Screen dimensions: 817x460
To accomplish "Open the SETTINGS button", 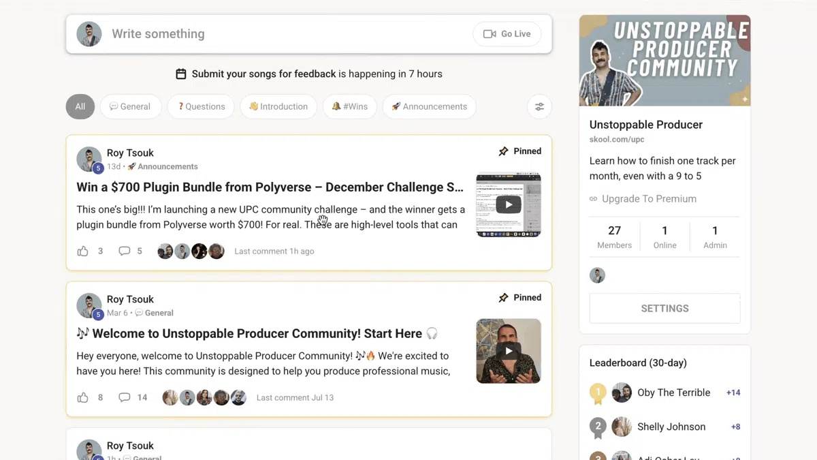I will coord(665,309).
